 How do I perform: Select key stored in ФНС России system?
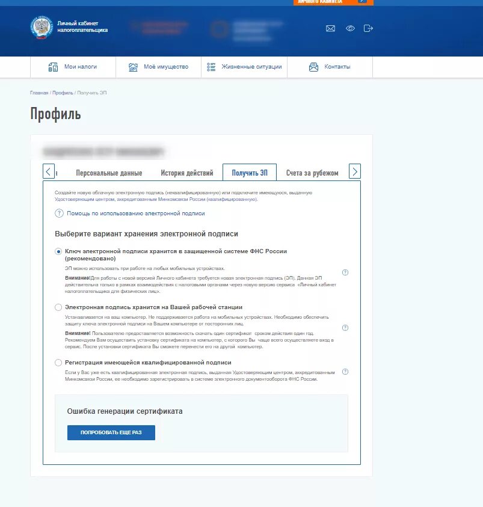click(x=58, y=251)
